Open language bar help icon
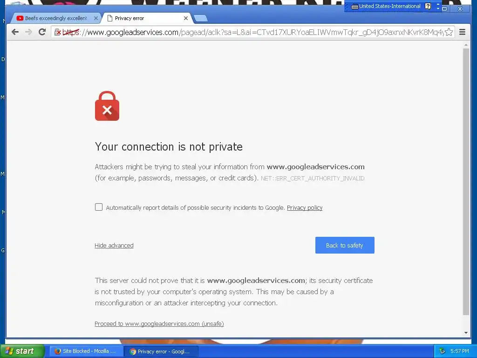Viewport: 477px width, 358px height. pyautogui.click(x=428, y=6)
